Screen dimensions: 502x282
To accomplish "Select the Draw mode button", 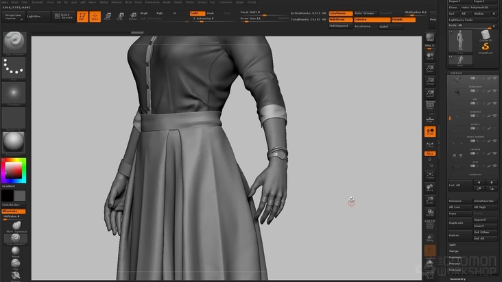I will (95, 16).
